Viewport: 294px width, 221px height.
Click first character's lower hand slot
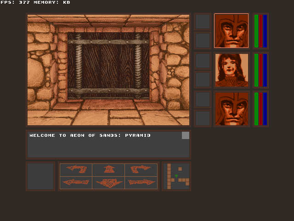203,41
